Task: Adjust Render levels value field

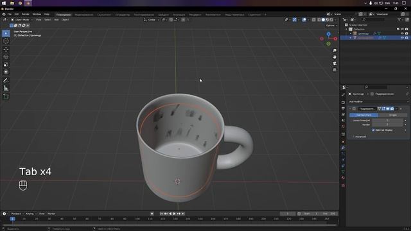Action: click(387, 124)
